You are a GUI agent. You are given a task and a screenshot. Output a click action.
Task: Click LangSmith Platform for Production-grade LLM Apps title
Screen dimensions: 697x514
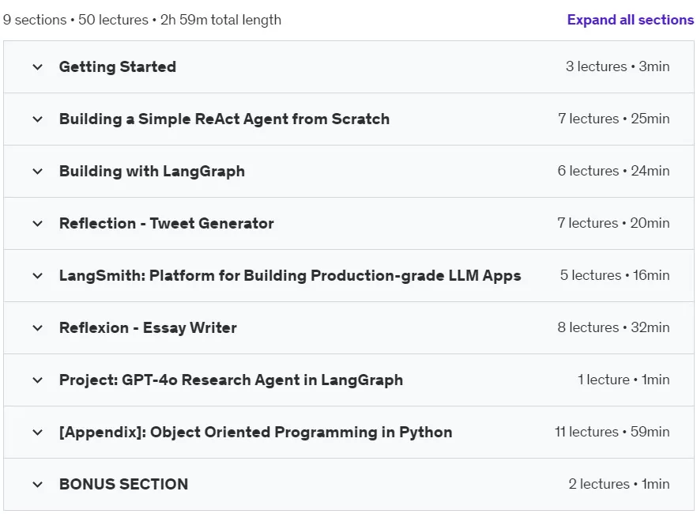tap(290, 276)
